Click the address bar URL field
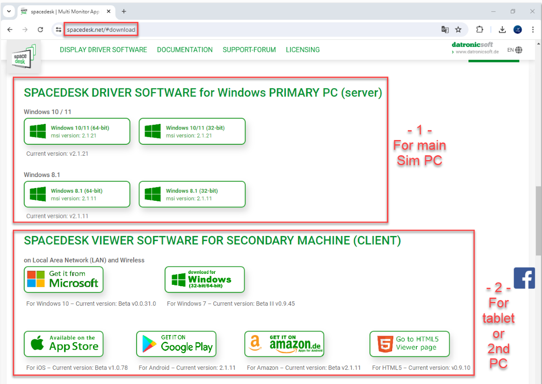542x384 pixels. point(252,30)
